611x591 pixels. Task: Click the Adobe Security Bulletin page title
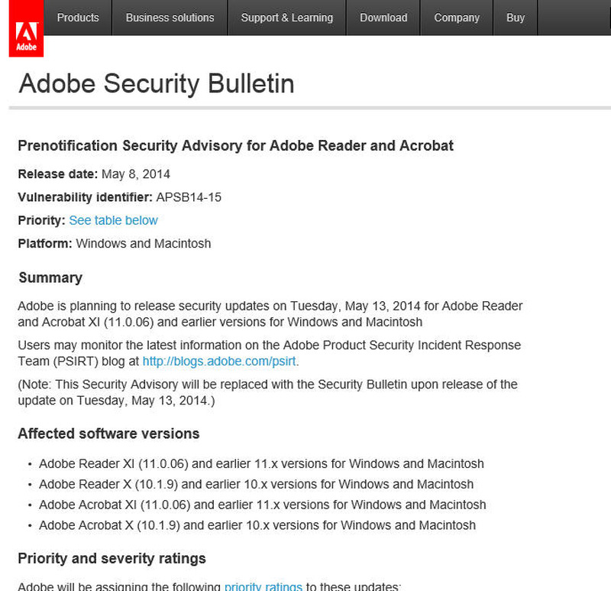coord(157,83)
